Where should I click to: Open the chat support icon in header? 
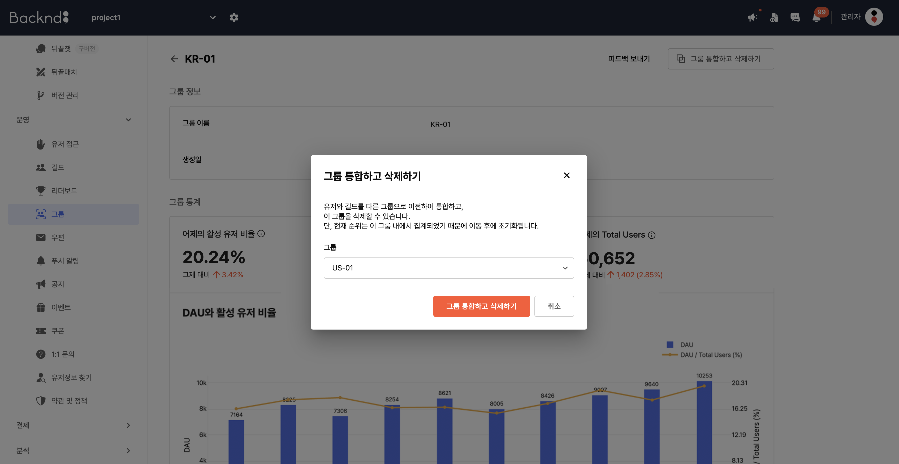[795, 17]
